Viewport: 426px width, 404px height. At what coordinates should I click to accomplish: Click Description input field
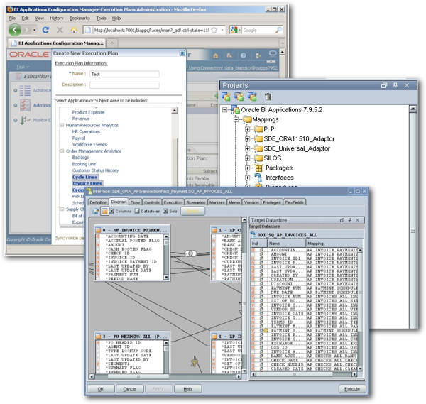124,85
